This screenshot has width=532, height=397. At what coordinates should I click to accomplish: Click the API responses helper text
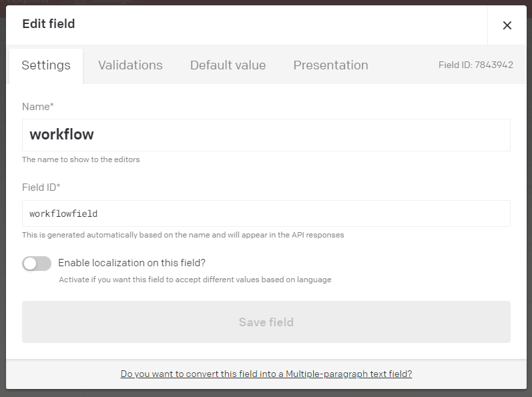click(x=183, y=235)
